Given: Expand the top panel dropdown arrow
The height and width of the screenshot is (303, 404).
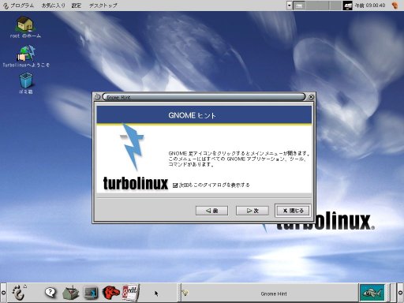Looking at the screenshot, I should 289,6.
